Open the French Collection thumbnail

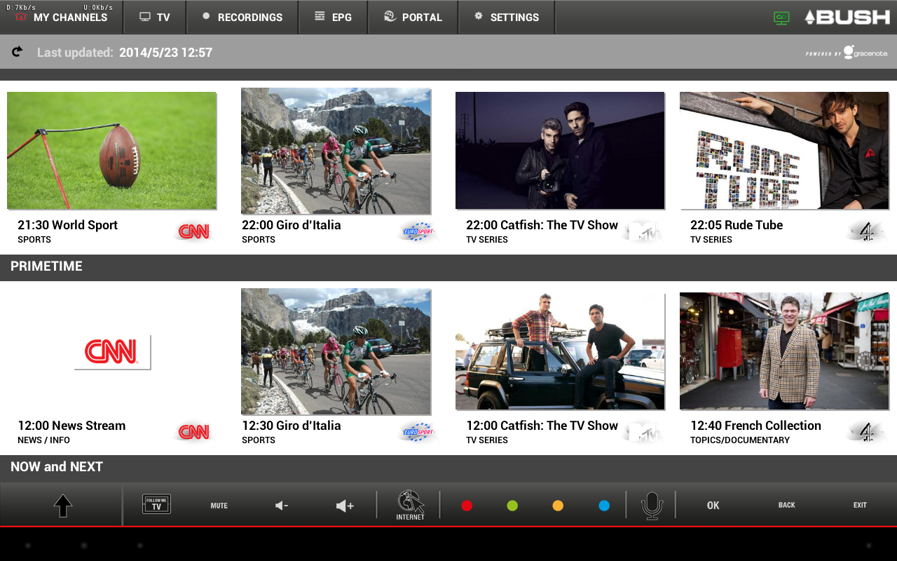[x=784, y=351]
